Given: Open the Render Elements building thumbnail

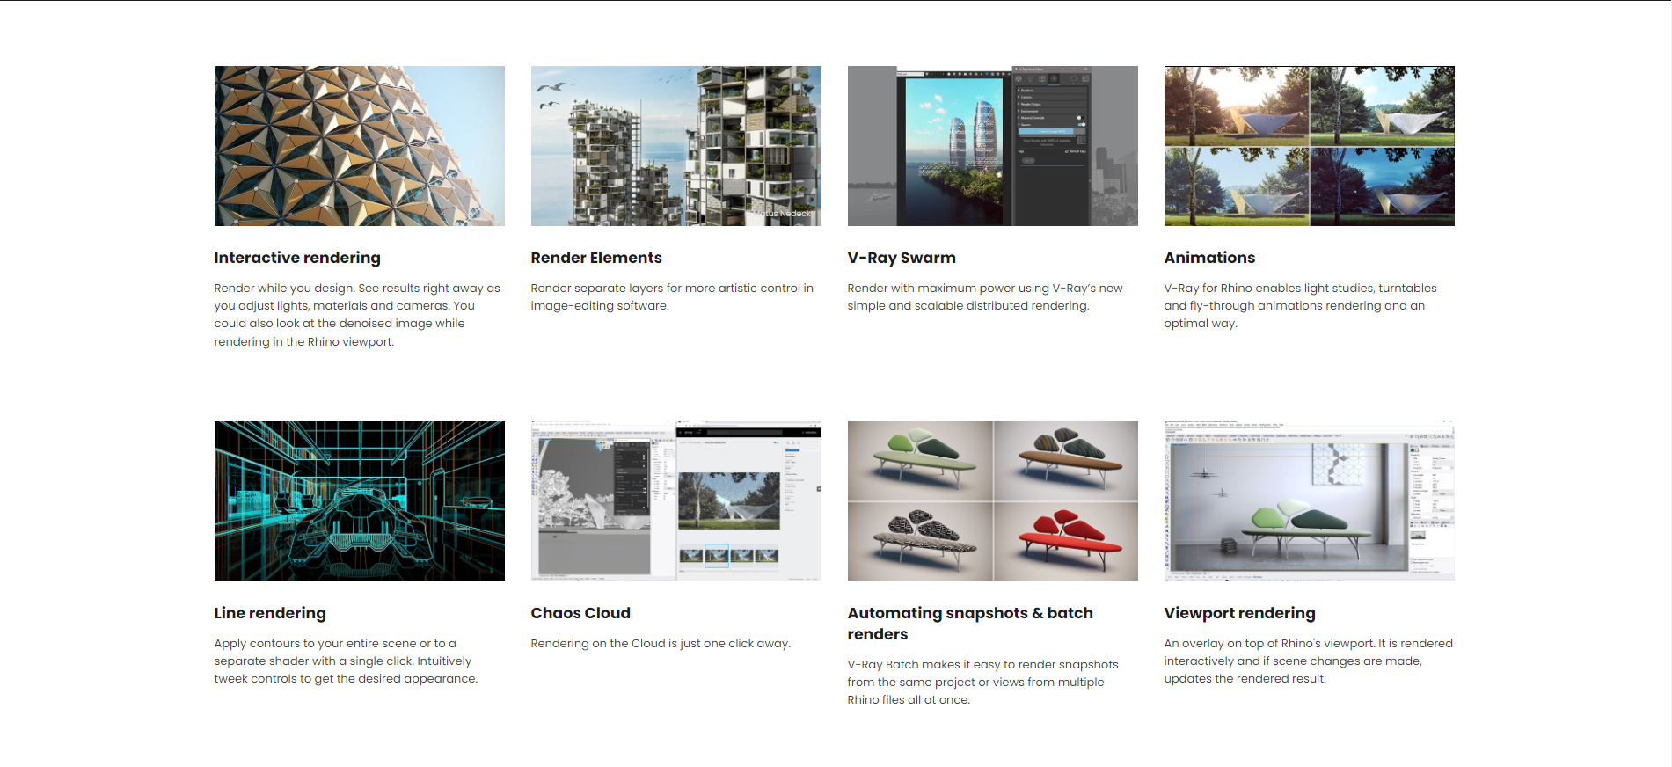Looking at the screenshot, I should click(x=675, y=146).
